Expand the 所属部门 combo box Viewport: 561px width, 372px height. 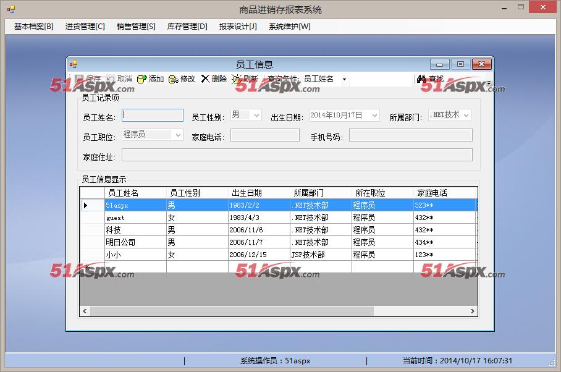(x=465, y=116)
